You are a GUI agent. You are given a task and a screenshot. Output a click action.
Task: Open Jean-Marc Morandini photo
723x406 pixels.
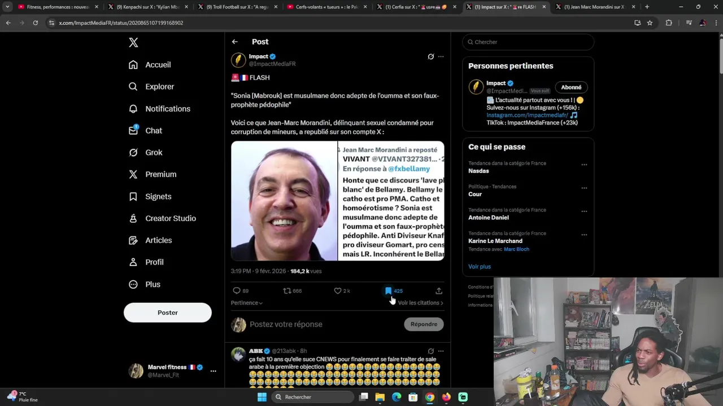[x=284, y=201]
